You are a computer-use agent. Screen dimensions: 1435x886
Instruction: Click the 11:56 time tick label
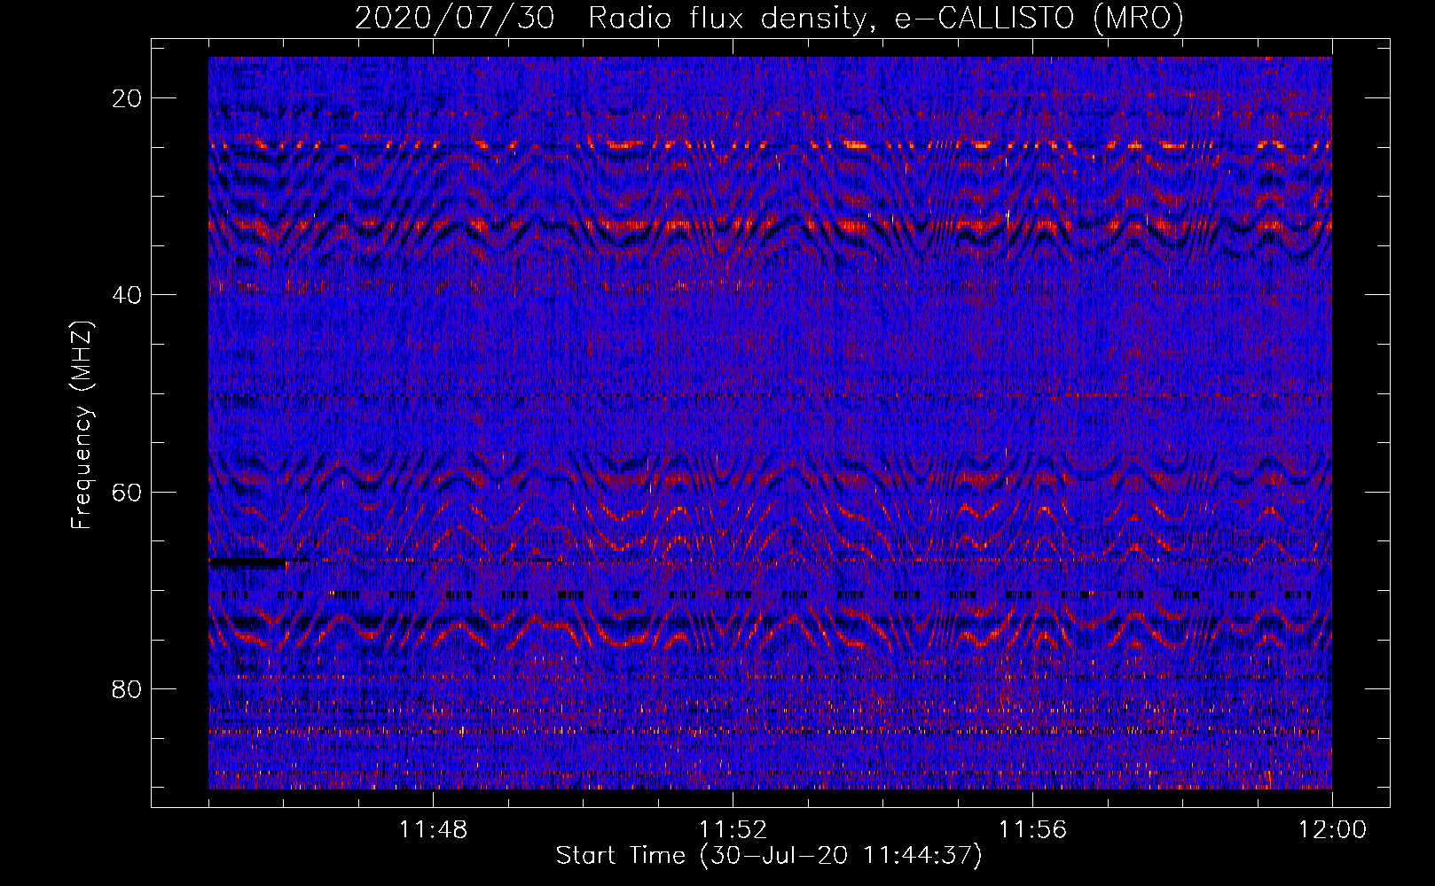(1032, 830)
